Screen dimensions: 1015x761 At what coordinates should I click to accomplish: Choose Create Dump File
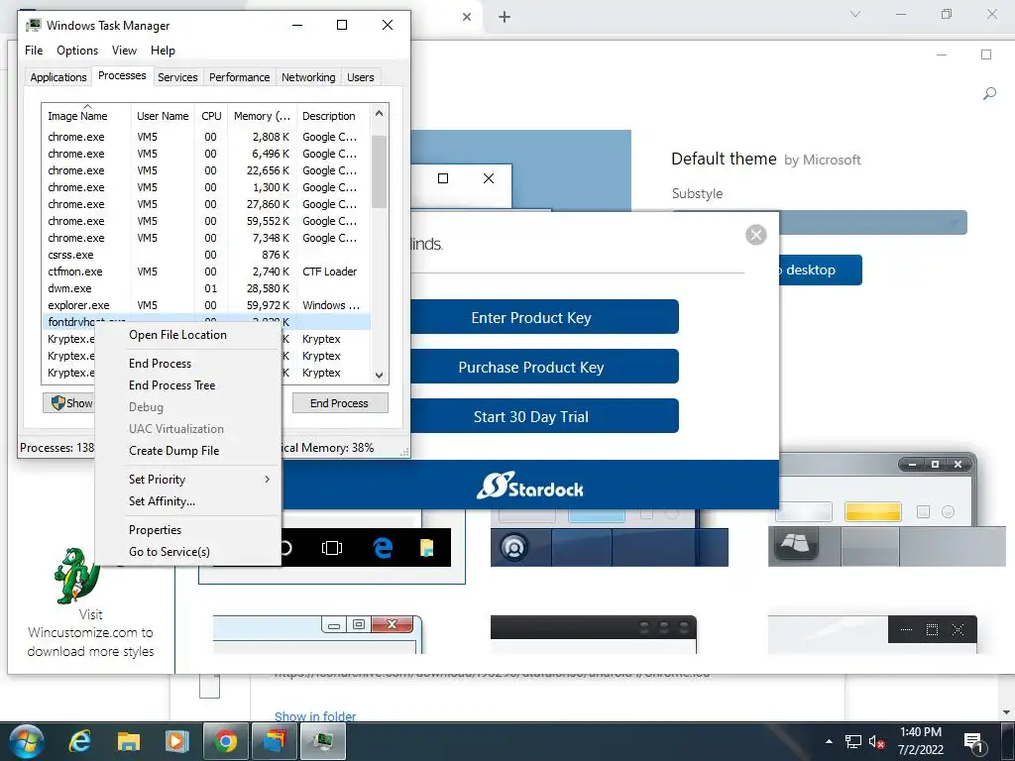(x=187, y=451)
